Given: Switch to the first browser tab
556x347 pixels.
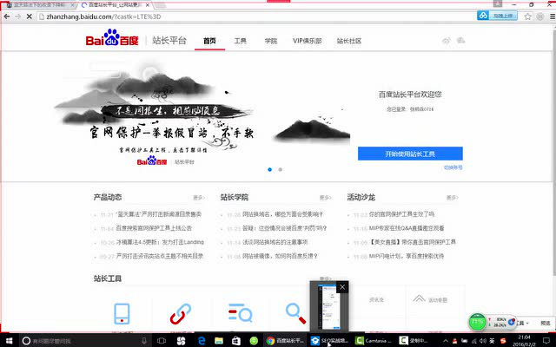Looking at the screenshot, I should point(39,5).
